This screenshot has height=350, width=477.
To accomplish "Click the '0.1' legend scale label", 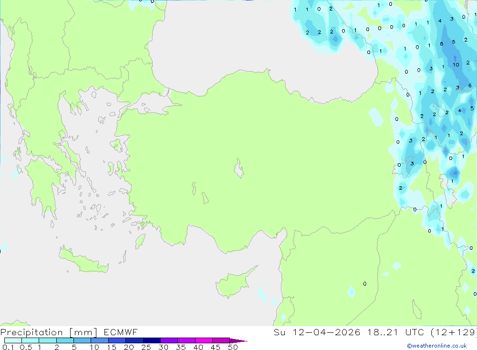I will (x=8, y=347).
